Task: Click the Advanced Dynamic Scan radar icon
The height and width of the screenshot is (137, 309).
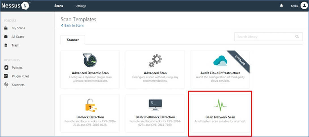Action: pyautogui.click(x=90, y=60)
